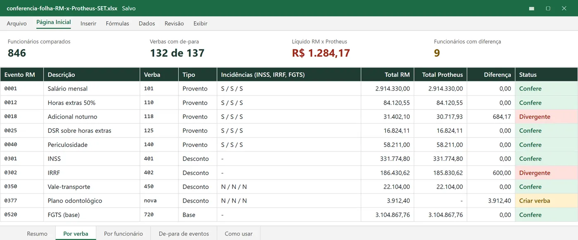The image size is (578, 240).
Task: Select the Confere status in Vale-transporte row
Action: [546, 186]
